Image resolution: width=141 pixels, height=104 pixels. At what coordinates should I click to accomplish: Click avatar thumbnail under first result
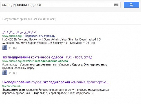[x=5, y=48]
